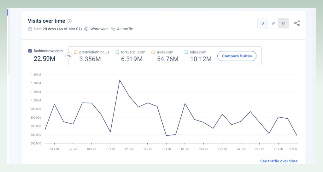The height and width of the screenshot is (172, 323).
Task: Click the share icon
Action: (297, 23)
